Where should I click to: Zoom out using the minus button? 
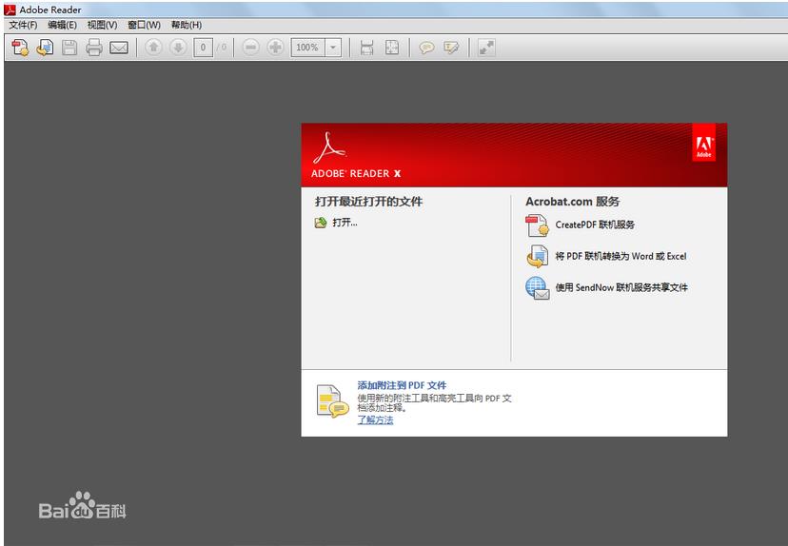pyautogui.click(x=250, y=48)
